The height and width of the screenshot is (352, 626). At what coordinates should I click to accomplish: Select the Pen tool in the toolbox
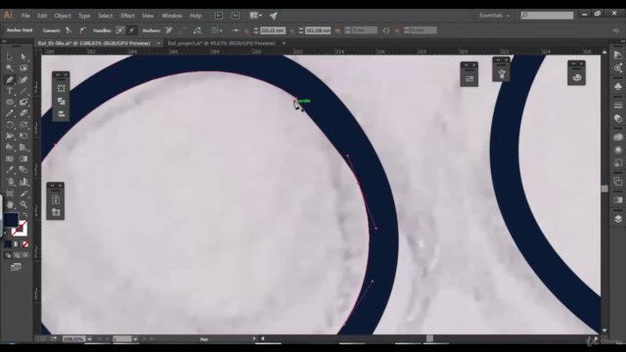tap(9, 80)
